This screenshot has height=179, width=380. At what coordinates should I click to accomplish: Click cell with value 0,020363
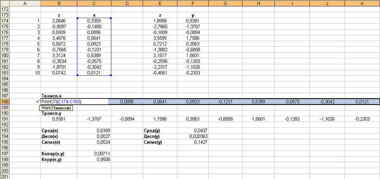pyautogui.click(x=193, y=136)
